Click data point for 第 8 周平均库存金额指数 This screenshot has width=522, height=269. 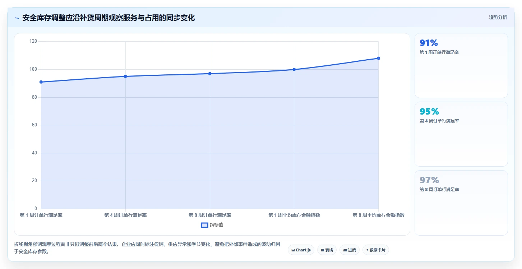coord(378,58)
